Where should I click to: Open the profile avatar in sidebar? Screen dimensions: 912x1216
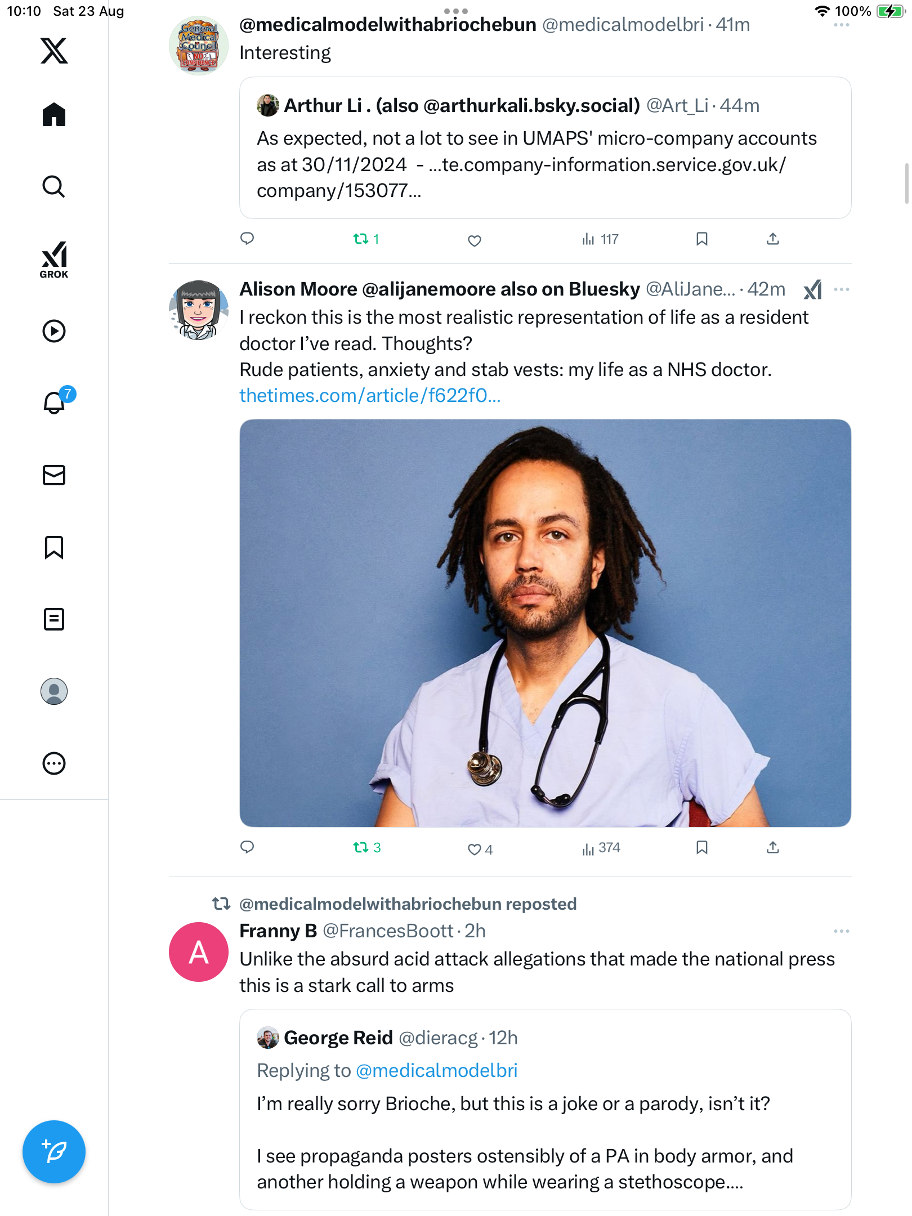coord(54,691)
